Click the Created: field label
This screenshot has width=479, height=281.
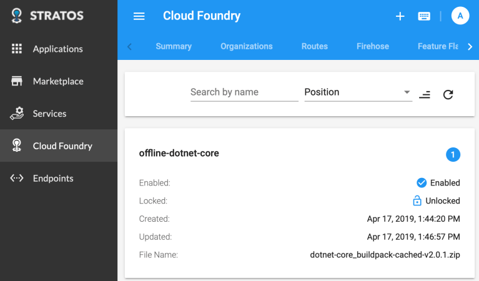[154, 219]
